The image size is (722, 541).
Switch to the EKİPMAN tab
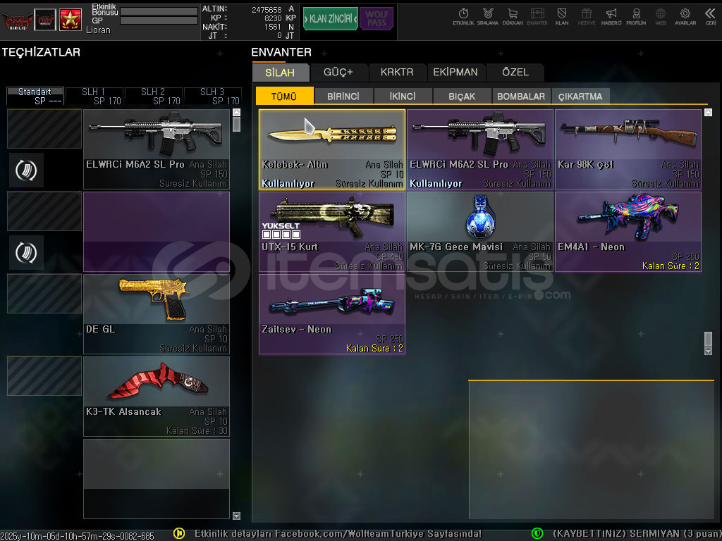pyautogui.click(x=455, y=73)
